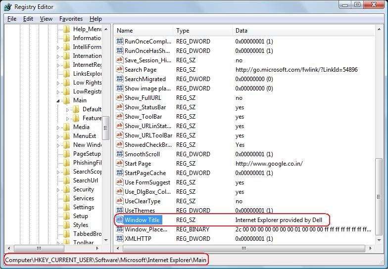388x269 pixels.
Task: Expand the IntelliForm registry key
Action: point(58,47)
